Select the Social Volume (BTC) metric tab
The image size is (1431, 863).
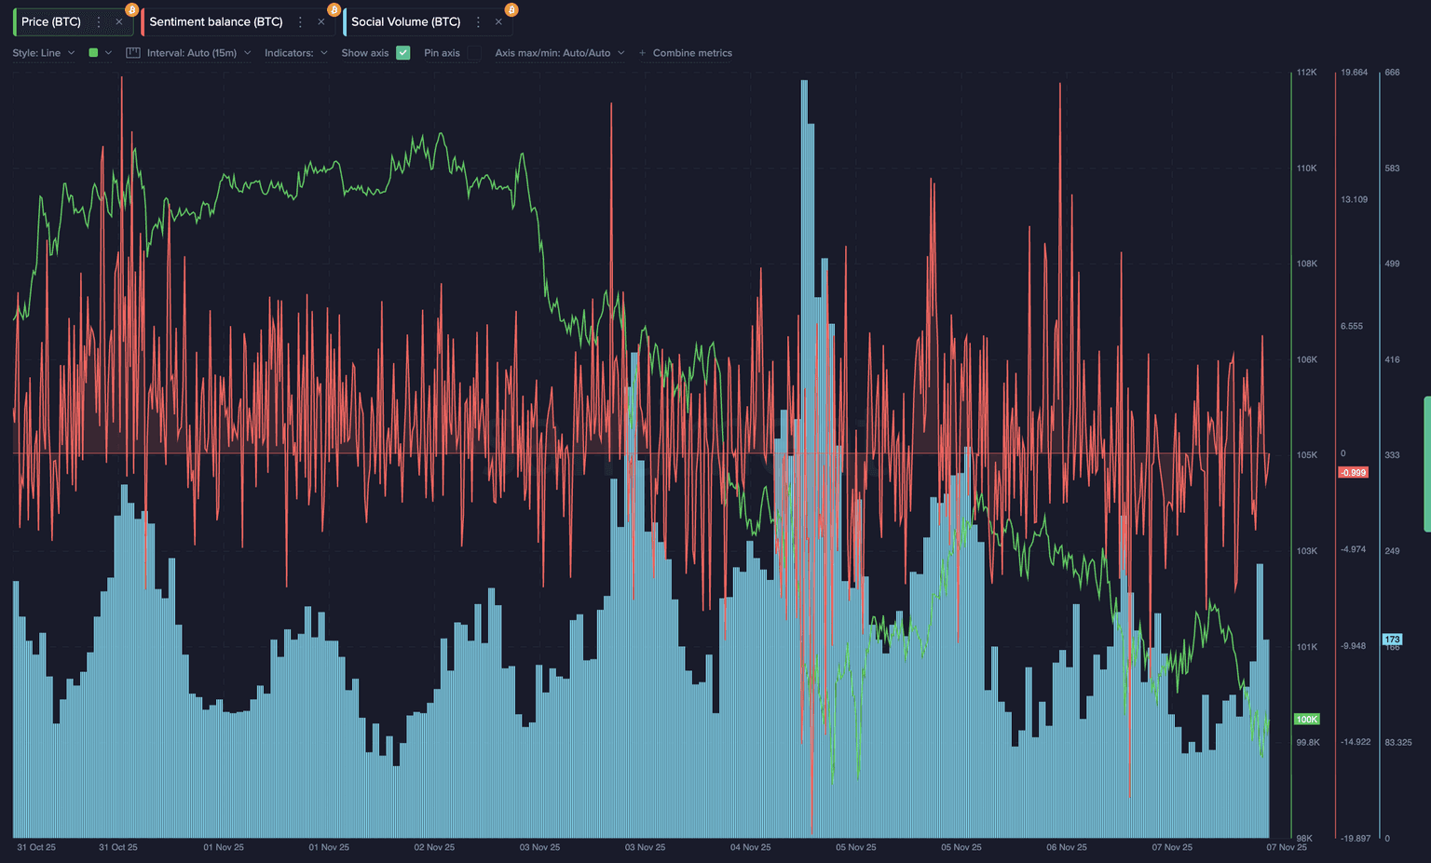tap(405, 21)
